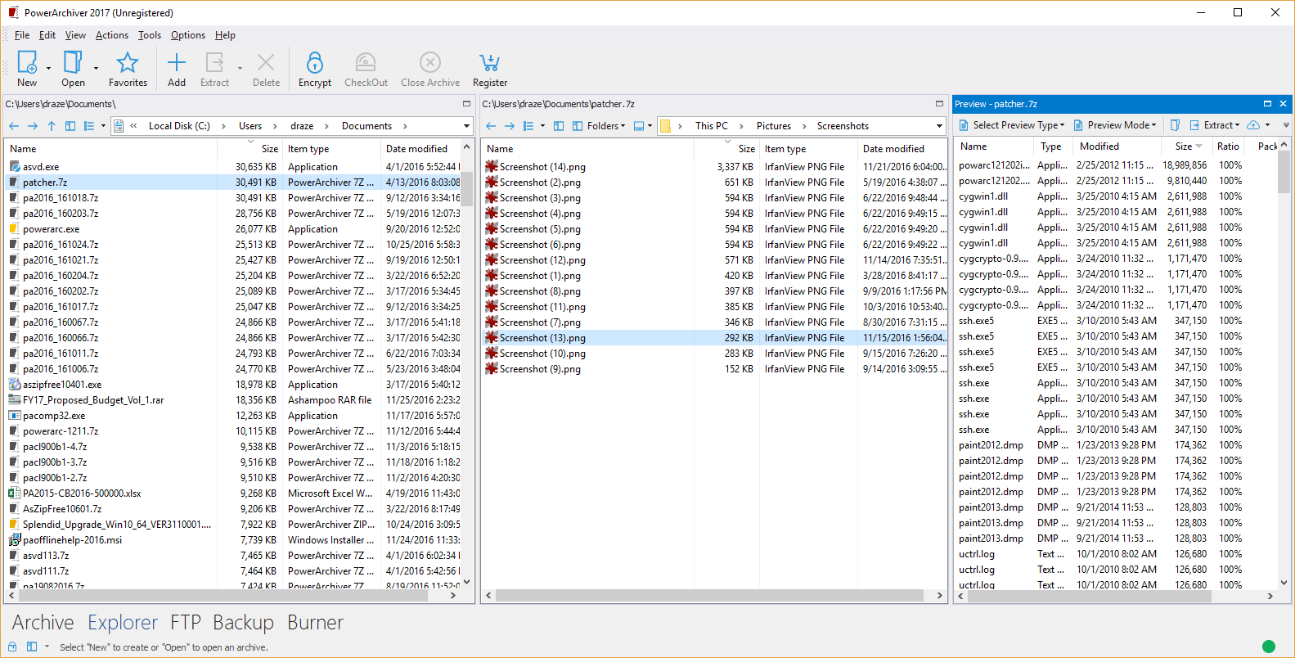The width and height of the screenshot is (1295, 658).
Task: Open the Favorites star icon
Action: 128,63
